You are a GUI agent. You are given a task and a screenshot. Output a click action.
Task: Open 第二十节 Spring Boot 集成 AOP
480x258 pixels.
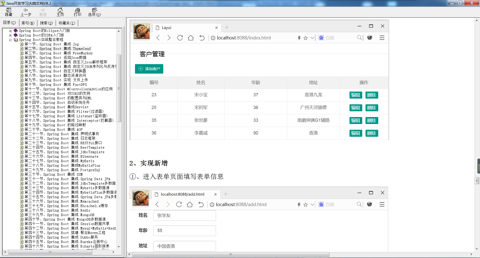(53, 129)
